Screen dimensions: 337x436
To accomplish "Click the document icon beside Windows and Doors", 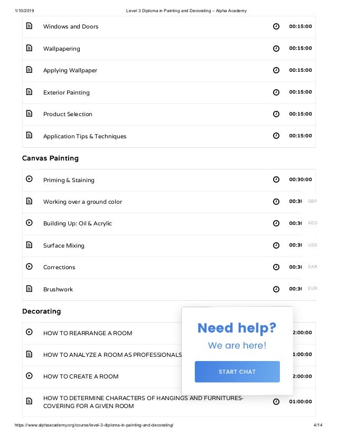I will pos(29,26).
